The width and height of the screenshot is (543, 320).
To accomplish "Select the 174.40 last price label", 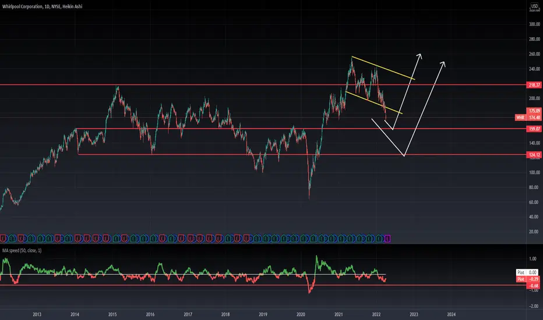I will [x=534, y=118].
